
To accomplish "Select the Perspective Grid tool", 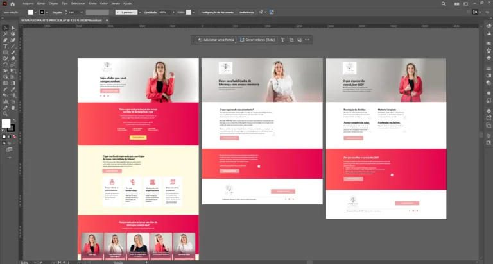I will coord(13,77).
